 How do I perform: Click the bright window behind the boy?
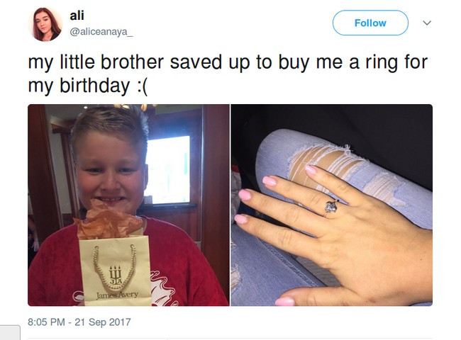[167, 170]
